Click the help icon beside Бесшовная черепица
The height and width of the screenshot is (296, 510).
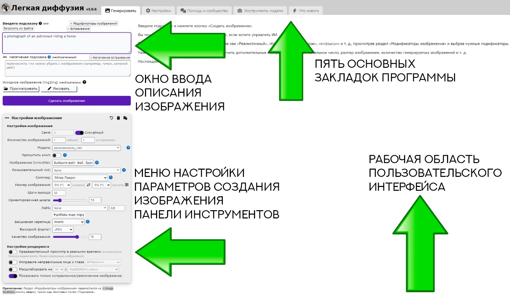(x=88, y=222)
